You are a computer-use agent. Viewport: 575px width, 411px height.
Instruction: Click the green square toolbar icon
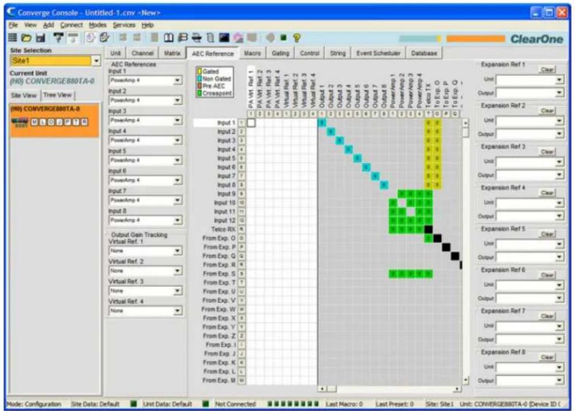(x=283, y=37)
